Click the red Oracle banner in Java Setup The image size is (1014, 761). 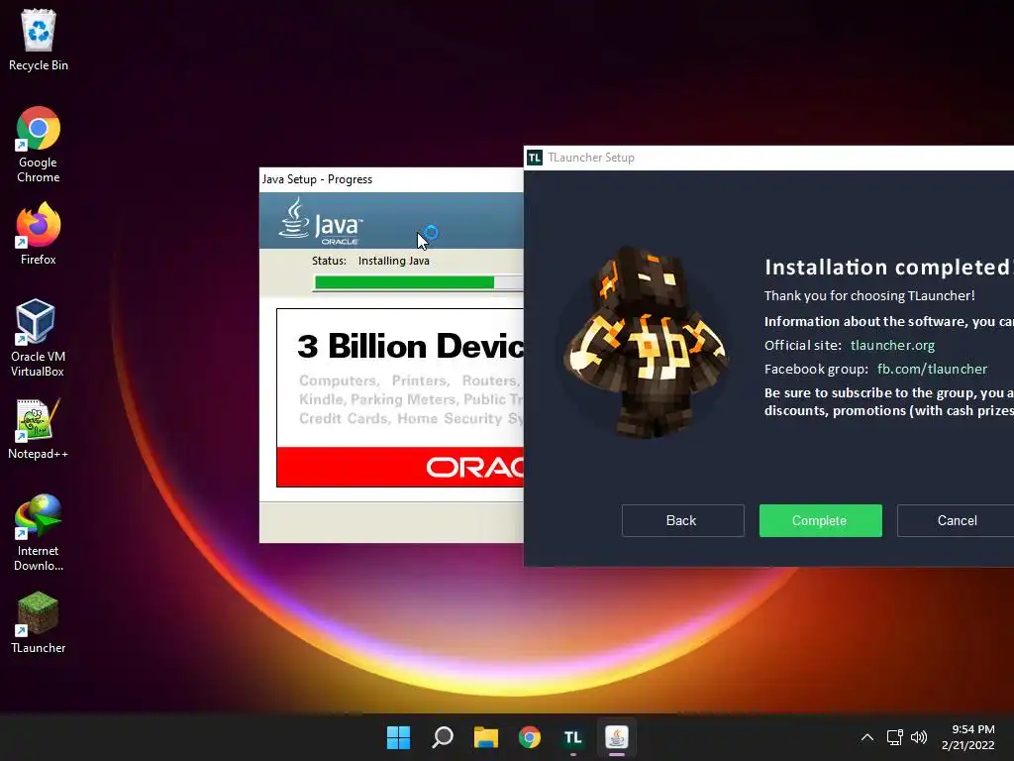coord(400,467)
